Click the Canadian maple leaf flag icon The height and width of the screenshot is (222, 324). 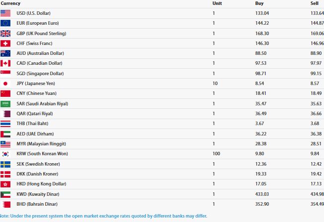(5, 63)
